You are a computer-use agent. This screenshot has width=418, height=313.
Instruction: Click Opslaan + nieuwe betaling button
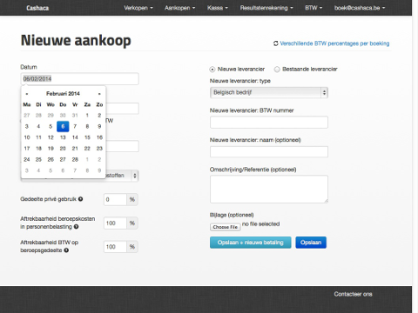tap(251, 243)
